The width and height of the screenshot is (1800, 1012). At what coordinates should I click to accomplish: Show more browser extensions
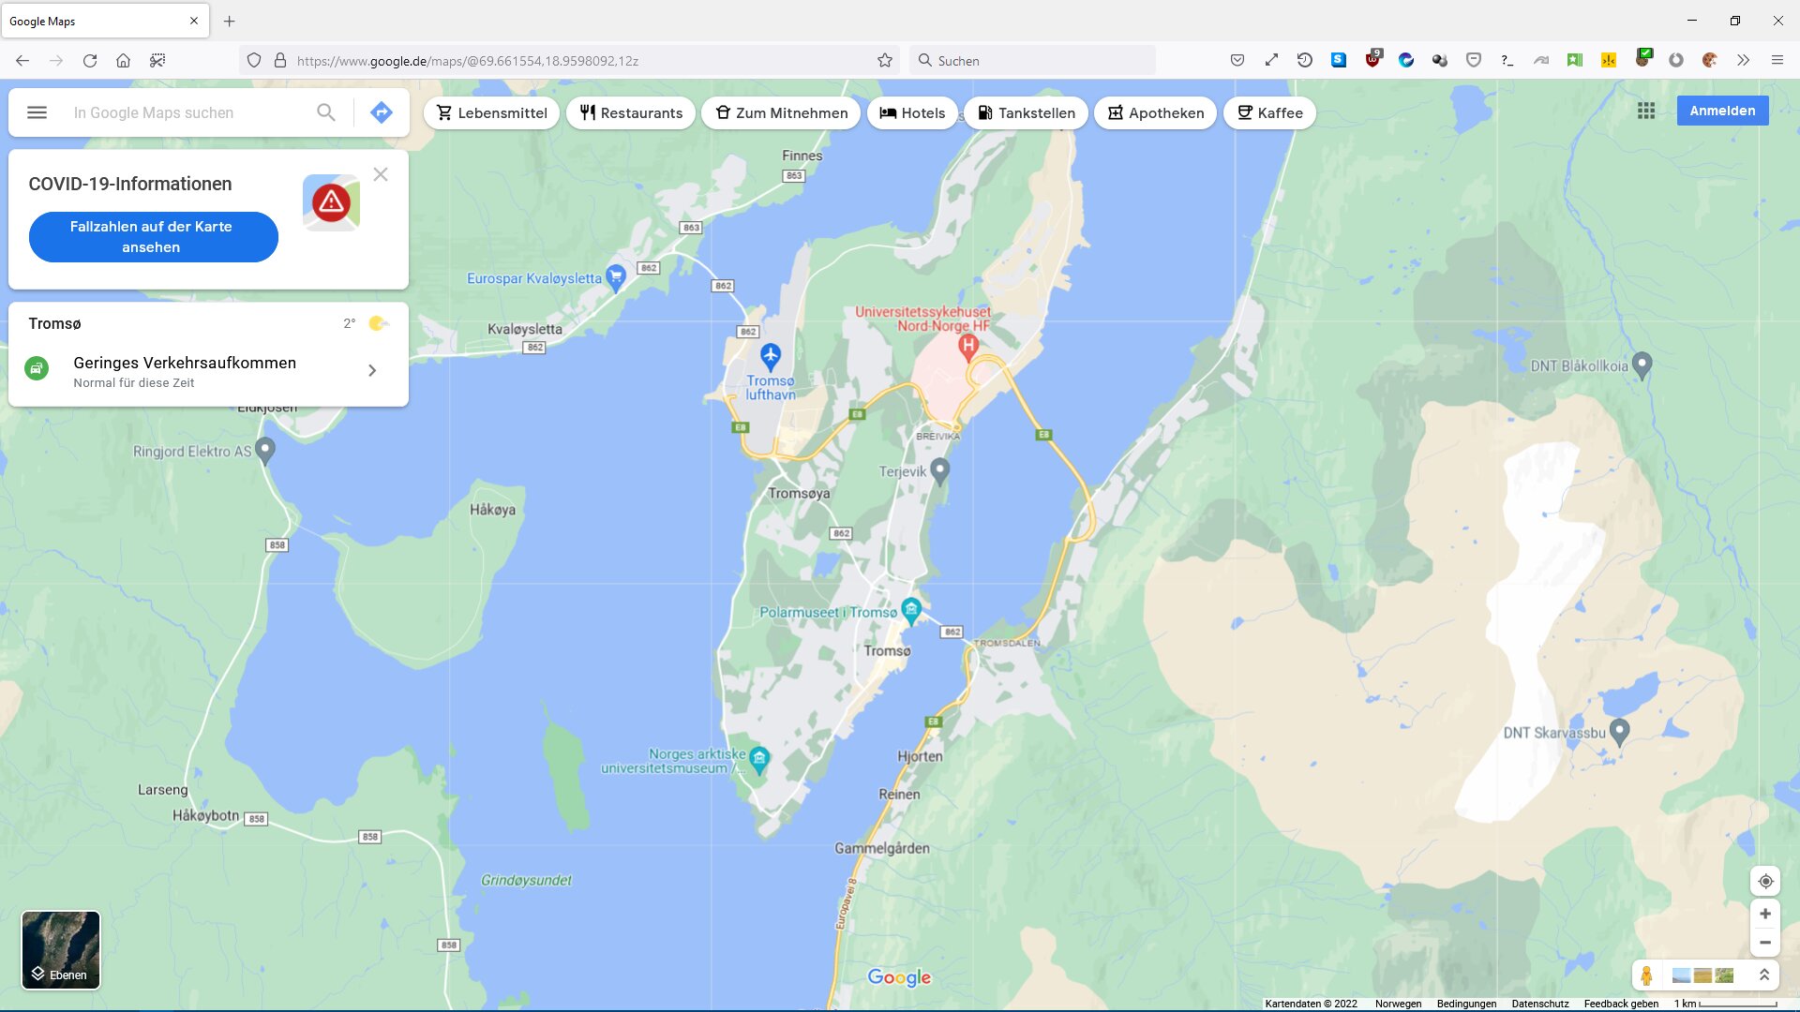(x=1743, y=60)
